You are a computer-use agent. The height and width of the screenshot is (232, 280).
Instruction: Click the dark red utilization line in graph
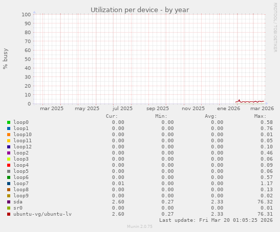pyautogui.click(x=250, y=102)
